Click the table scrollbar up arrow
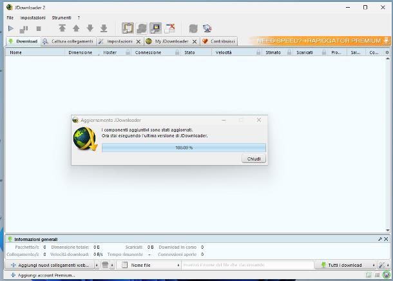The width and height of the screenshot is (393, 281). (388, 59)
